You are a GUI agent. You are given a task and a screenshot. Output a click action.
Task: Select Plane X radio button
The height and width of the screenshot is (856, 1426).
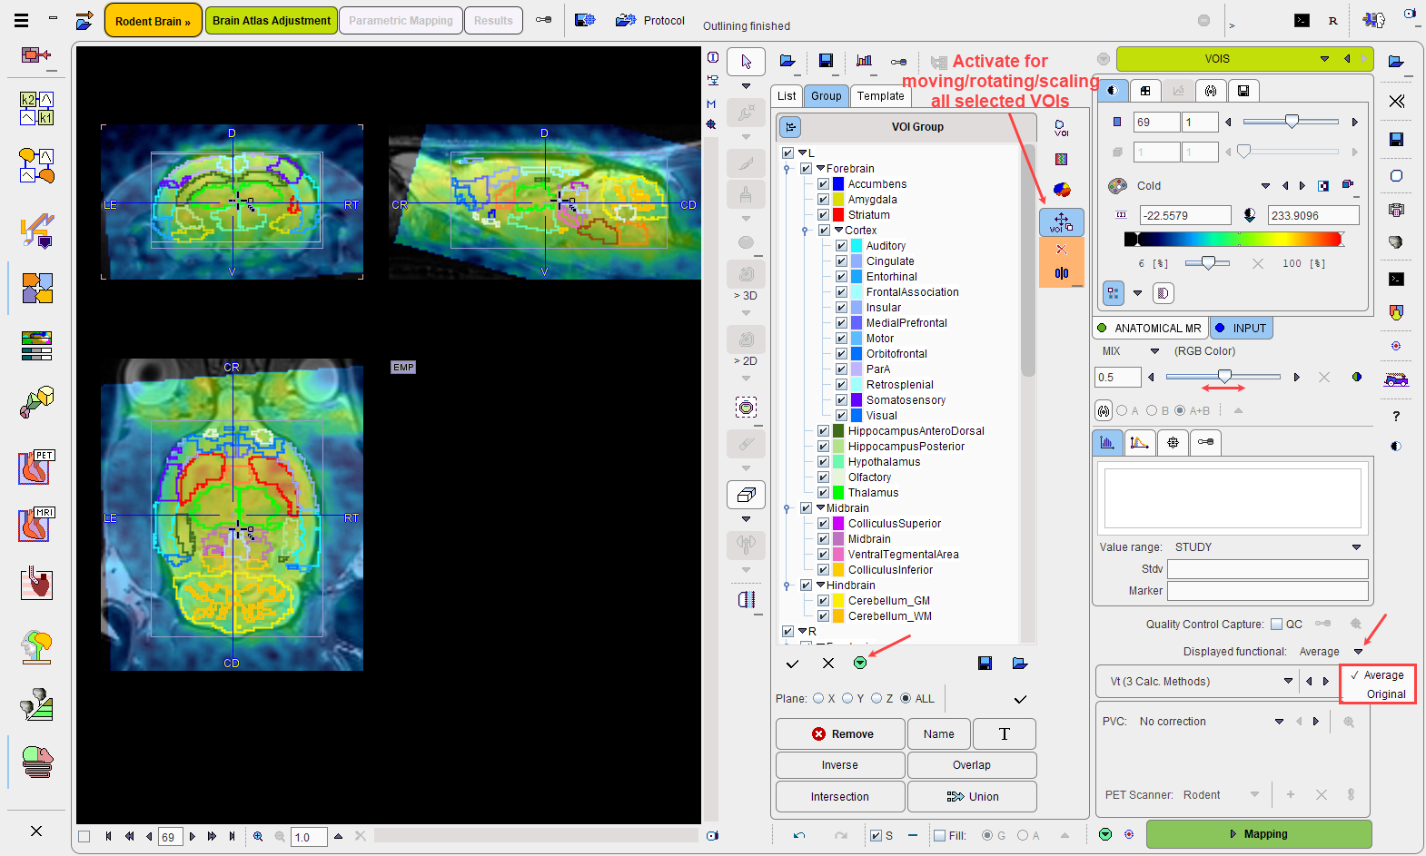point(818,699)
